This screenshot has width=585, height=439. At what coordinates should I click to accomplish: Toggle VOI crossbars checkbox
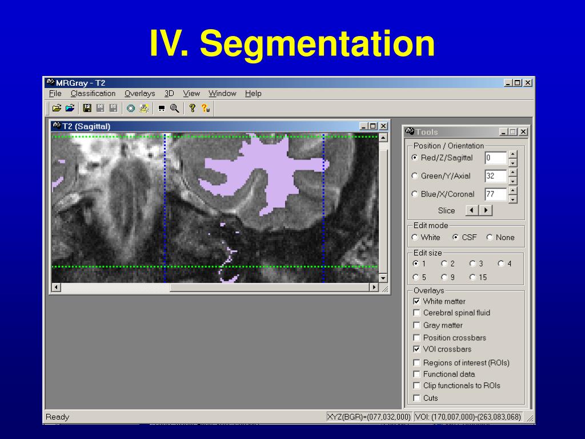pyautogui.click(x=416, y=349)
